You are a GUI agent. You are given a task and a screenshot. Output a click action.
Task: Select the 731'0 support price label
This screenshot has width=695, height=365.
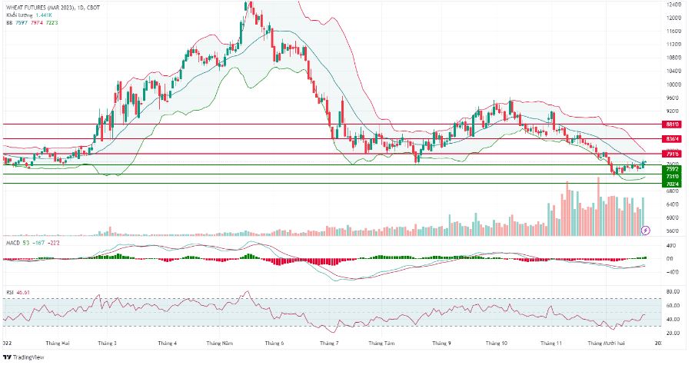[672, 176]
